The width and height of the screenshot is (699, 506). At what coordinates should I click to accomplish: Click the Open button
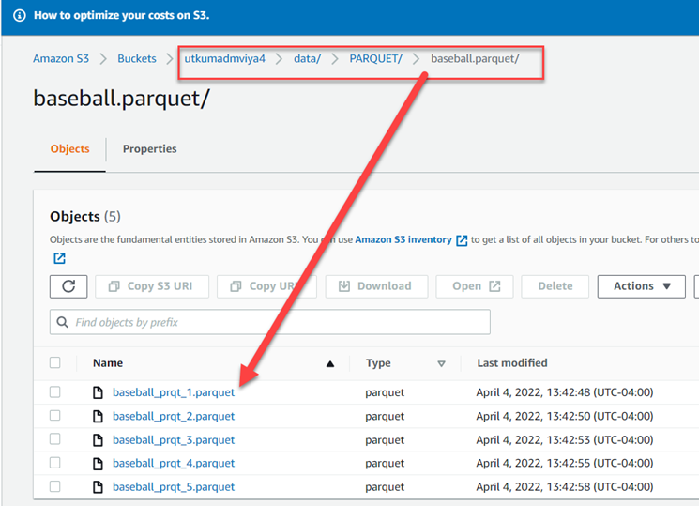[475, 286]
